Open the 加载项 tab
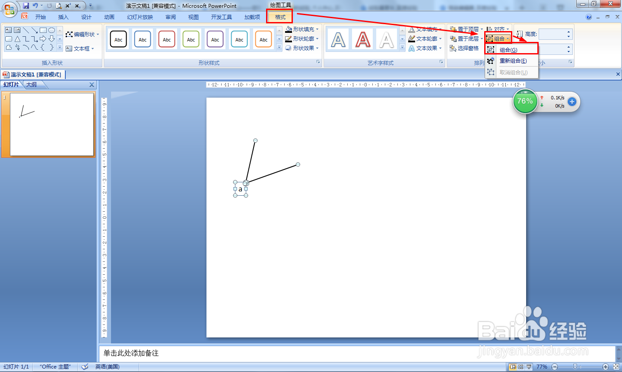This screenshot has height=372, width=622. point(252,17)
